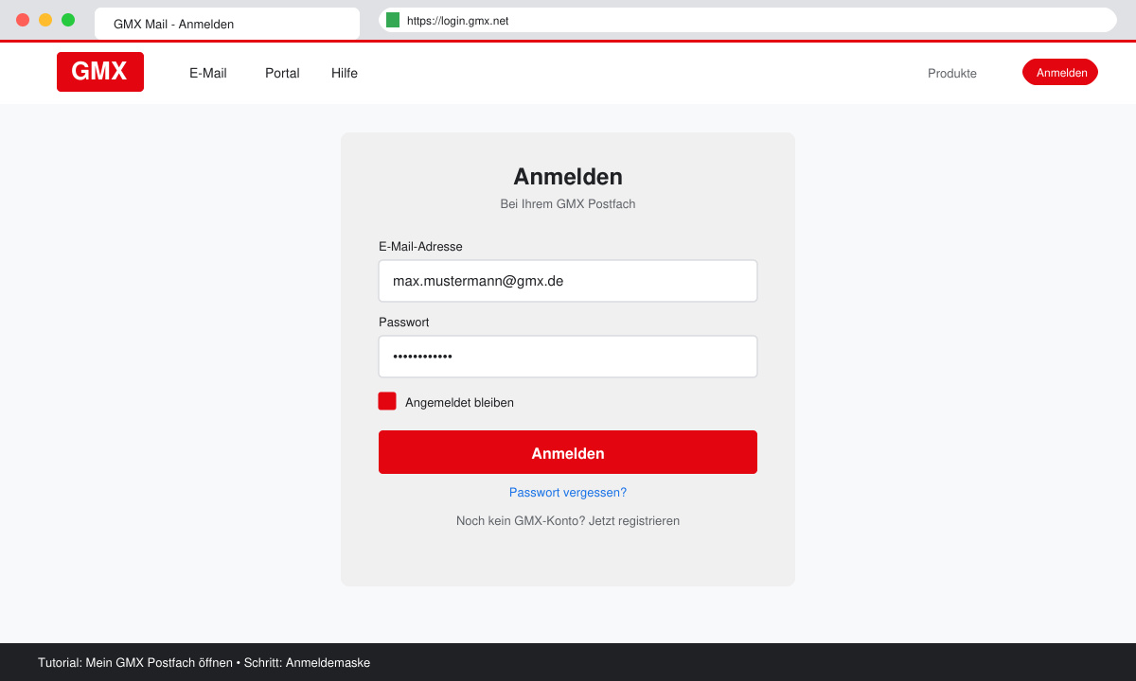Open the Portal navigation item

point(282,73)
